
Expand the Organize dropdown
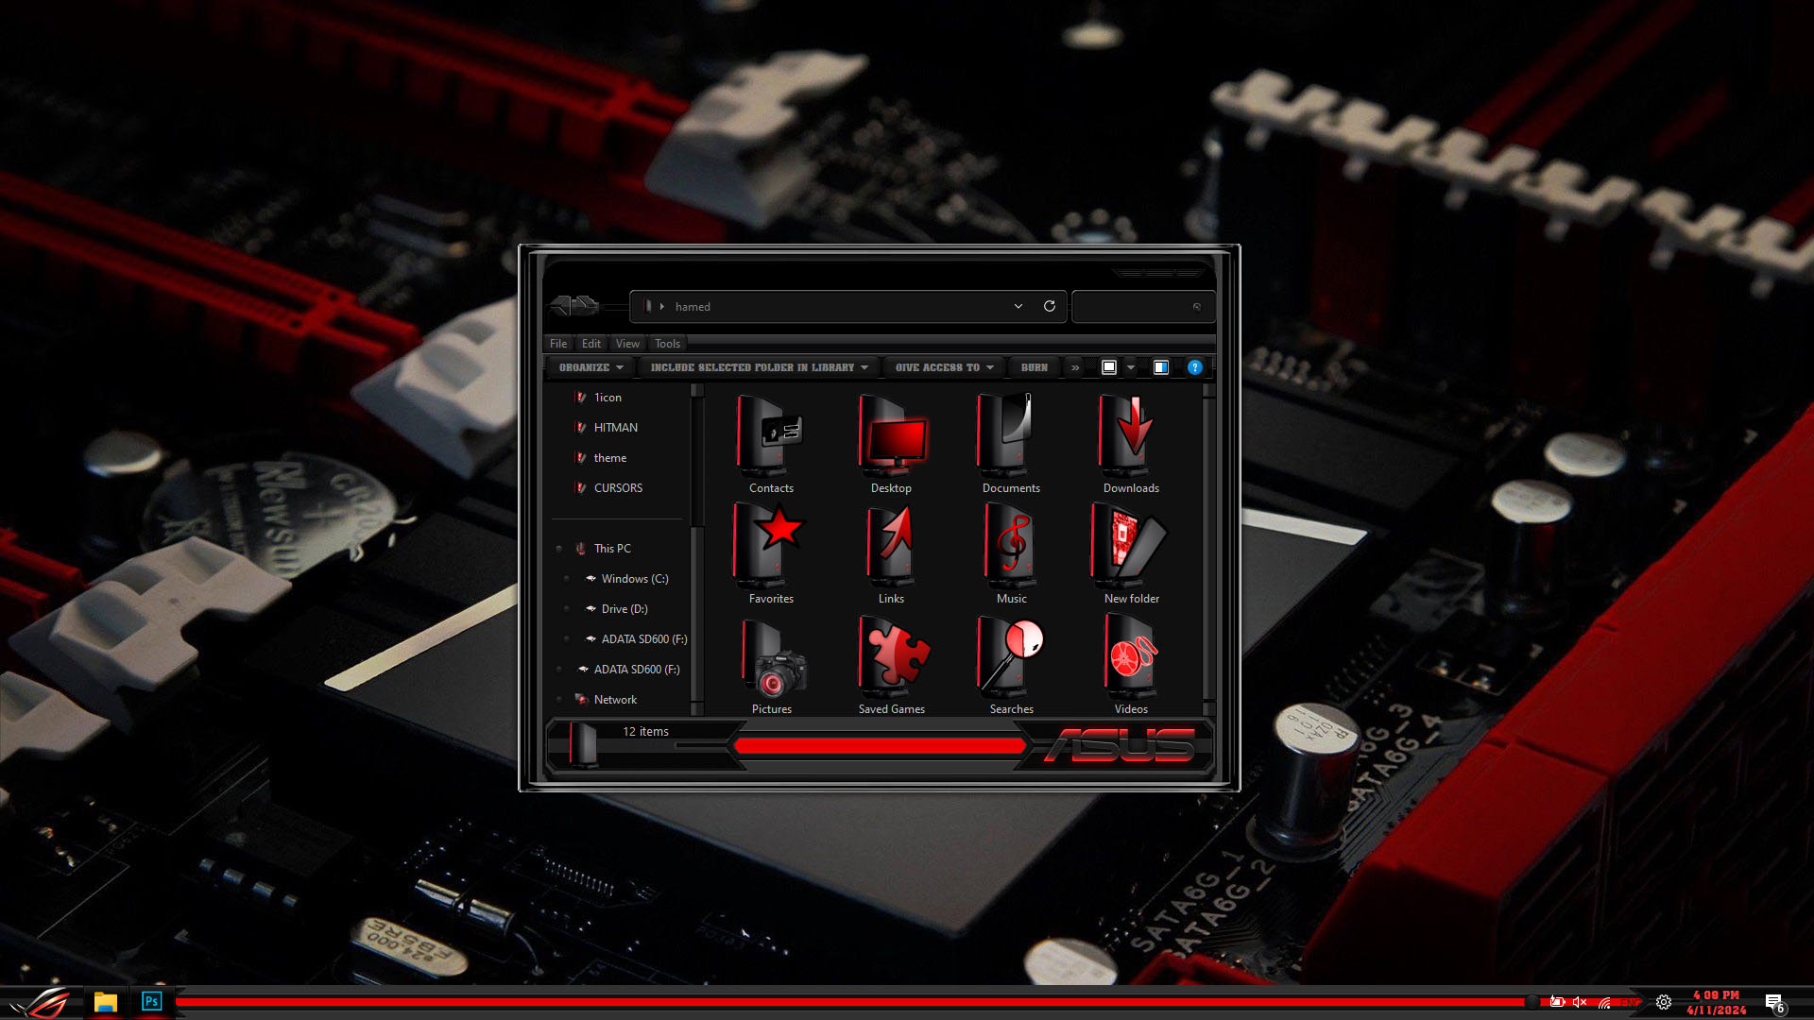(x=590, y=367)
